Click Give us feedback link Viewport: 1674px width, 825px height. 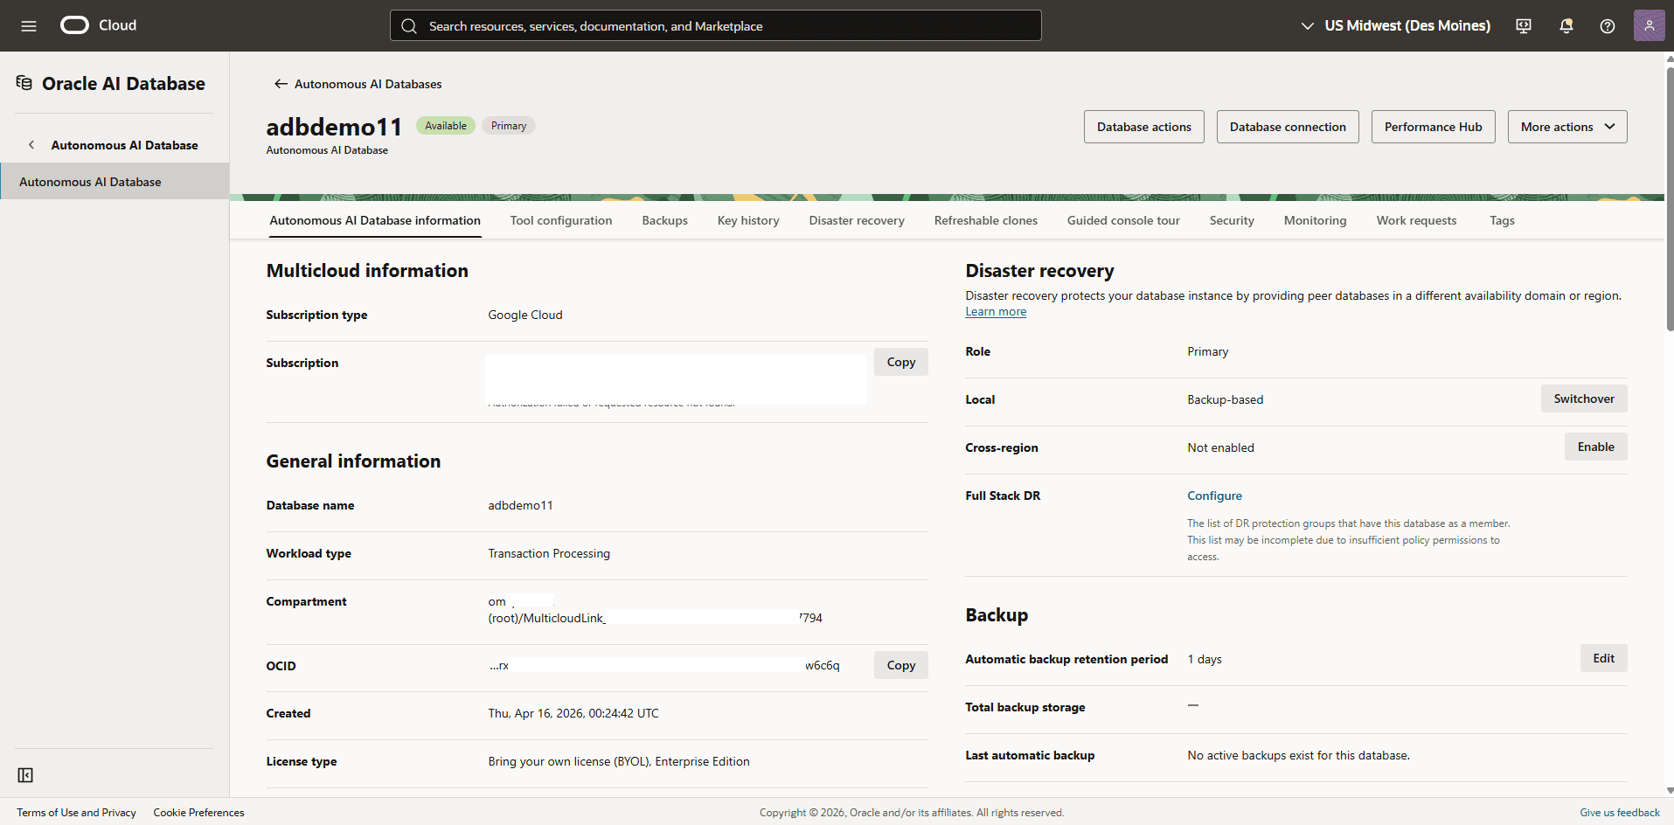pos(1620,813)
